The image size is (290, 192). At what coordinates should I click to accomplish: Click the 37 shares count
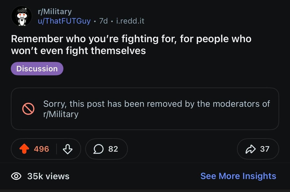pos(264,149)
